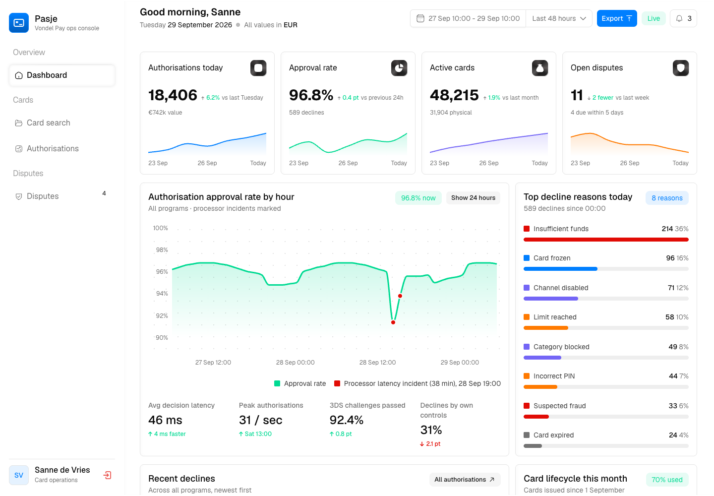714x496 pixels.
Task: Expand the 8 reasons list
Action: pos(667,198)
